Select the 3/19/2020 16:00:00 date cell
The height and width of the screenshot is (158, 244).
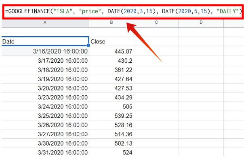coord(45,79)
